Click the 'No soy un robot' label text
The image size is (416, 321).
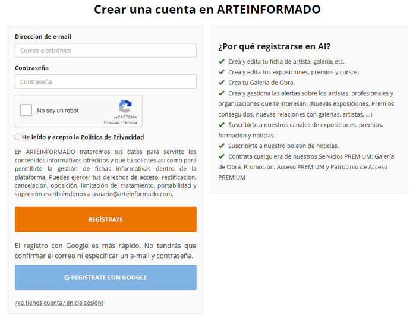tap(58, 111)
